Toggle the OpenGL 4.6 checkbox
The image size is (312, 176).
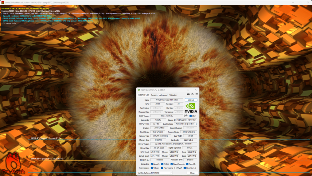185,168
